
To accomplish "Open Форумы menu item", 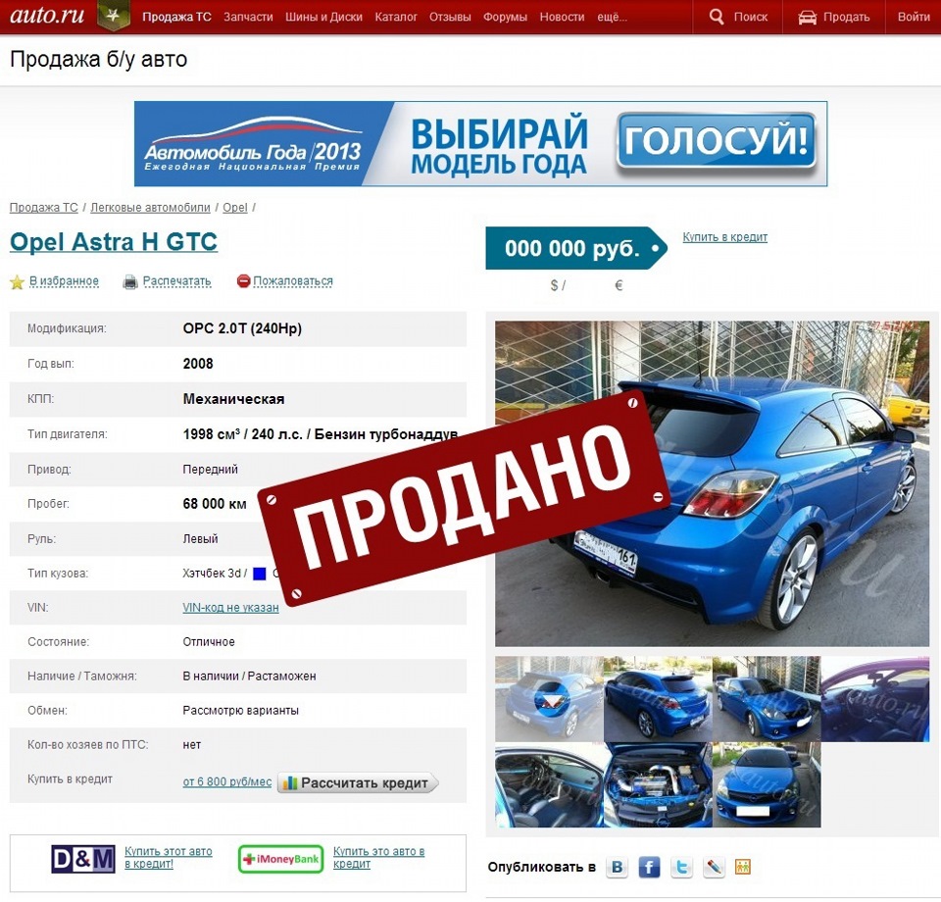I will point(505,17).
